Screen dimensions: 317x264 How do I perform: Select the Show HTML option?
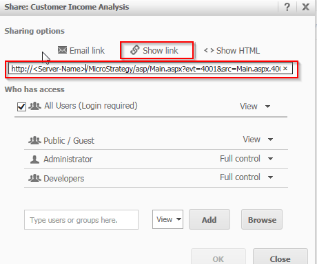(x=232, y=50)
